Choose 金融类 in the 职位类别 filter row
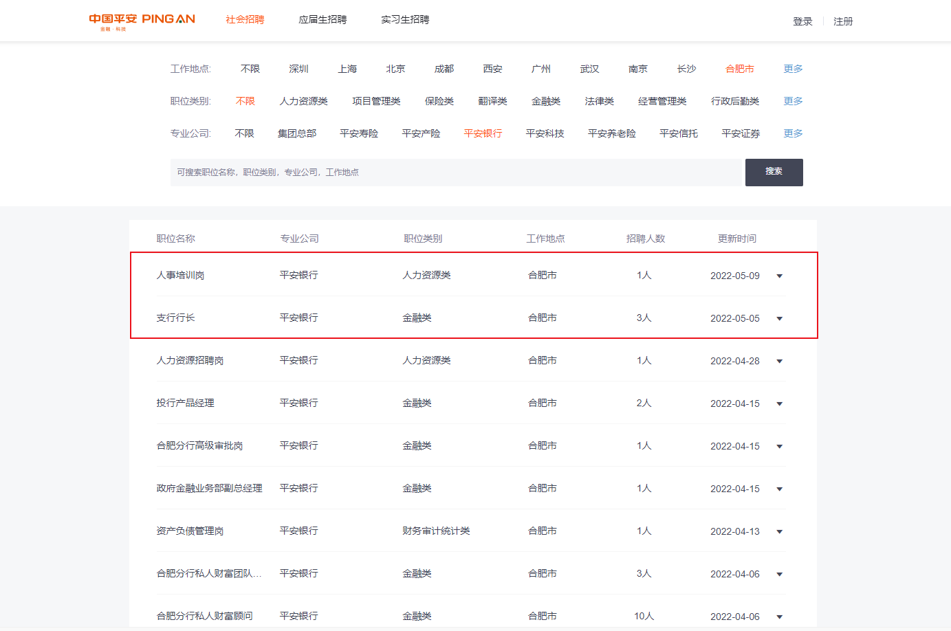 pos(546,101)
